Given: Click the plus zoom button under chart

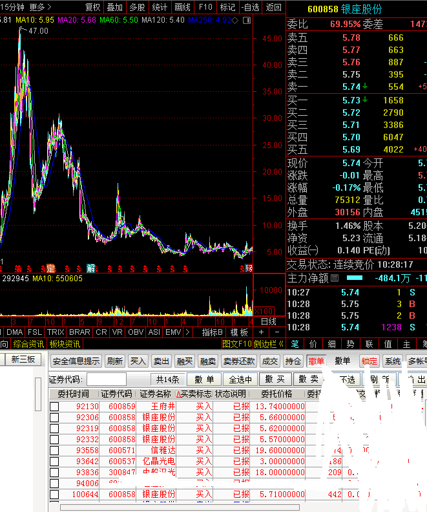Looking at the screenshot, I should click(x=261, y=332).
